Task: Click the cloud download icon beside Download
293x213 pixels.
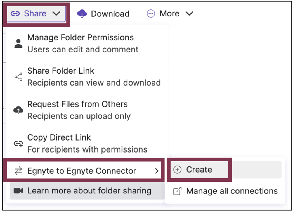Action: 82,13
